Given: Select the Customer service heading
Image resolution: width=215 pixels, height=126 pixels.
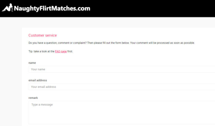Looking at the screenshot, I should point(43,35).
